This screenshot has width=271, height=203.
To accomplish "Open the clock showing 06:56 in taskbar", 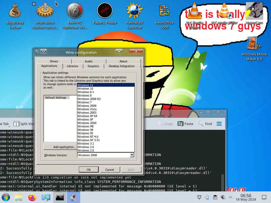I will [246, 197].
